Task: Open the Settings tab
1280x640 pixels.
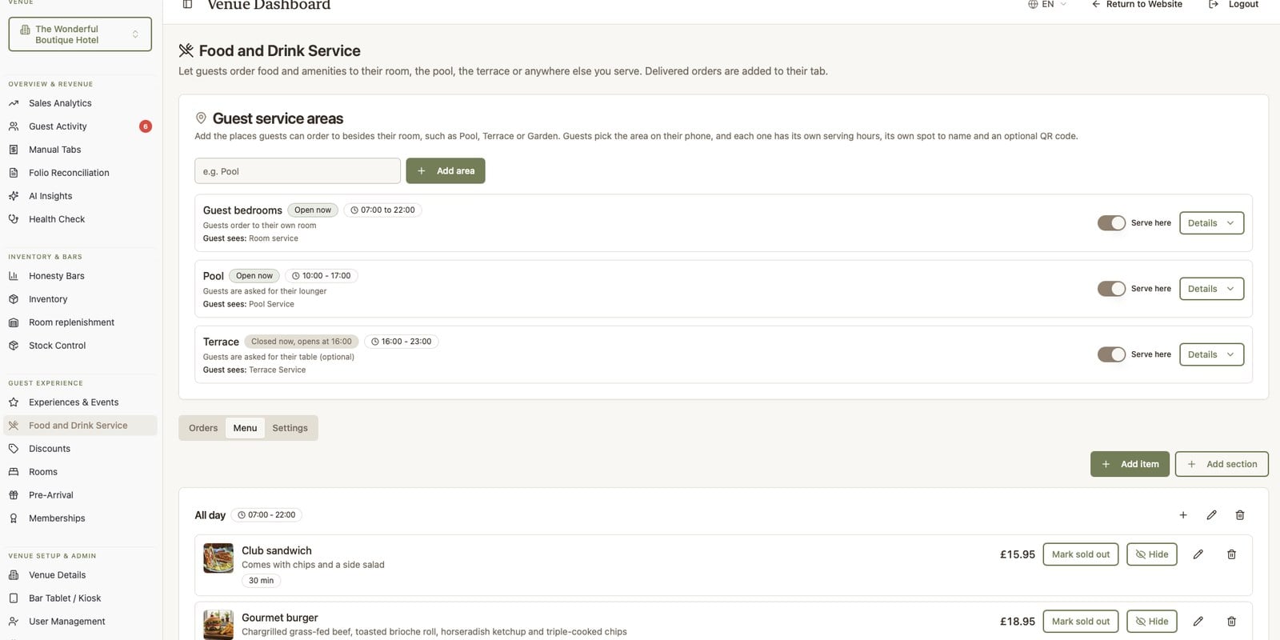Action: (x=290, y=428)
